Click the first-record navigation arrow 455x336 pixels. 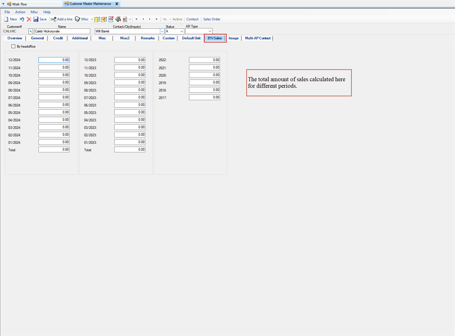pyautogui.click(x=136, y=19)
